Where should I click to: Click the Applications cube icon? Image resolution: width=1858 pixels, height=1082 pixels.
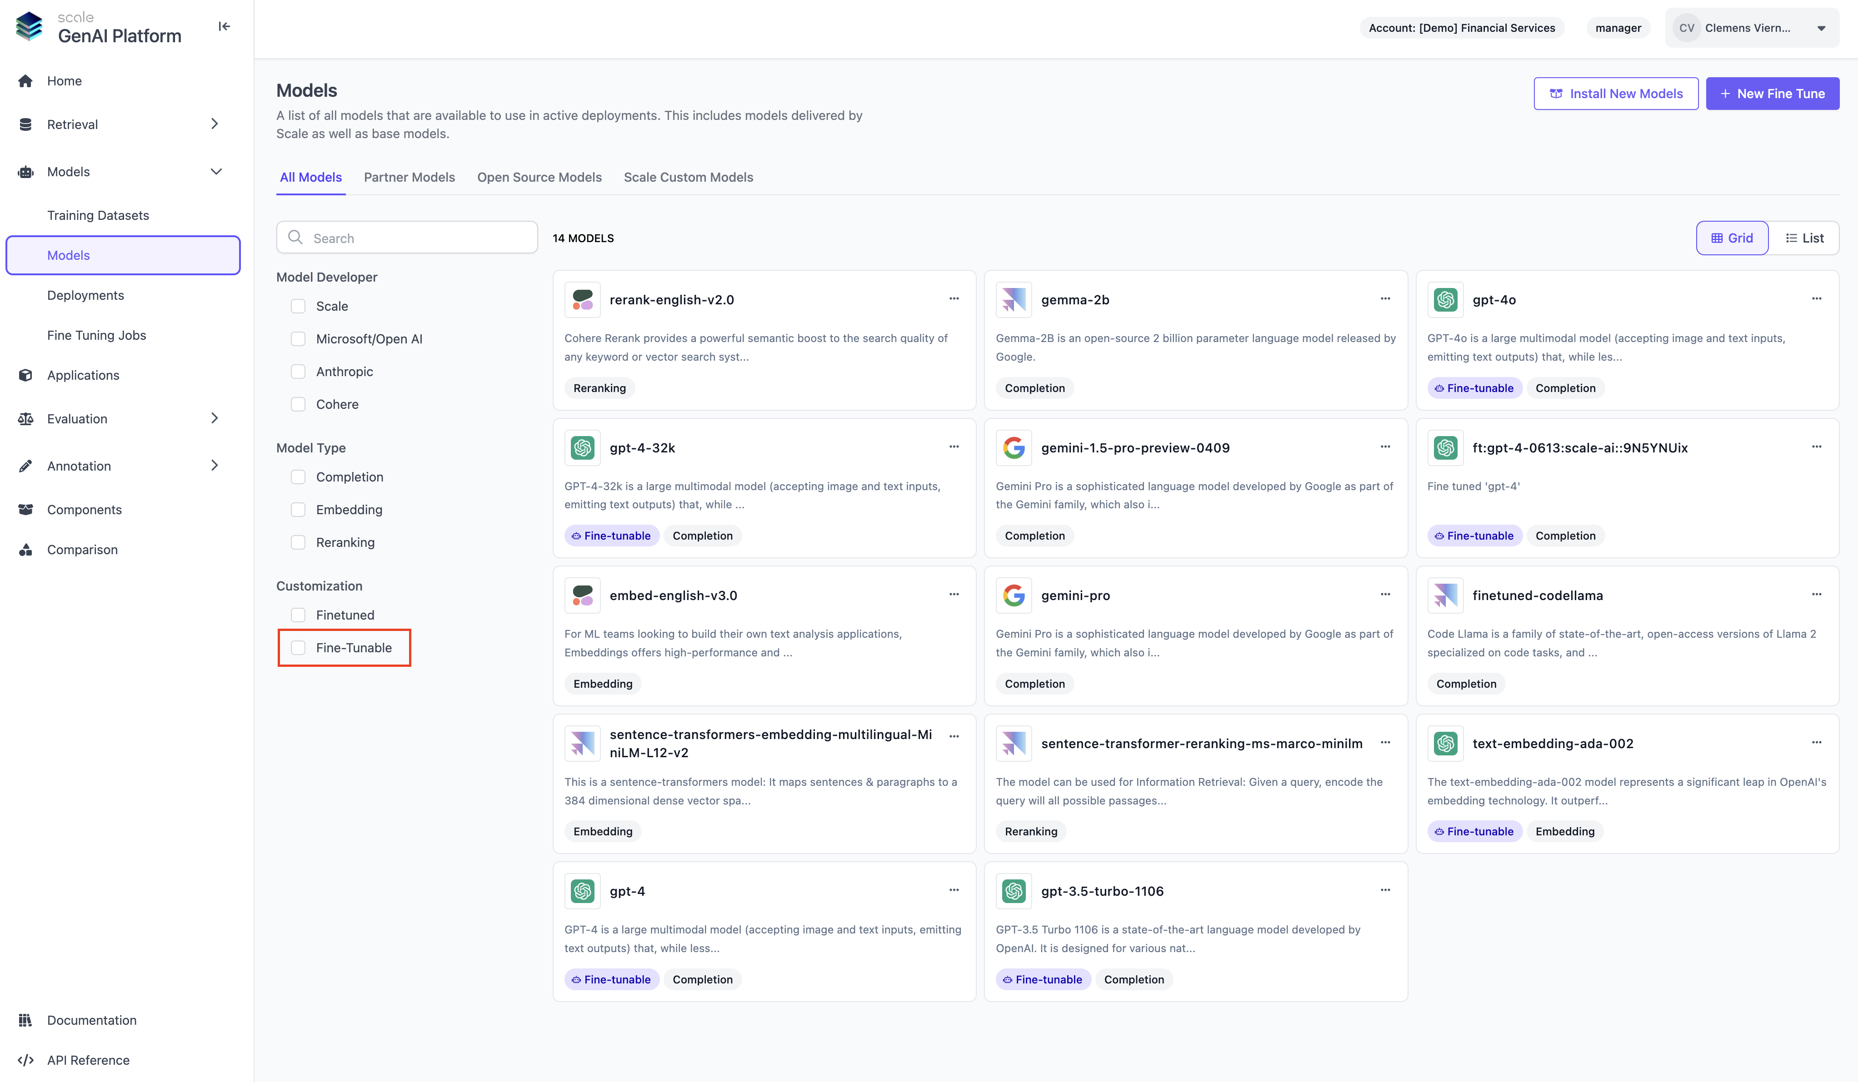point(26,375)
